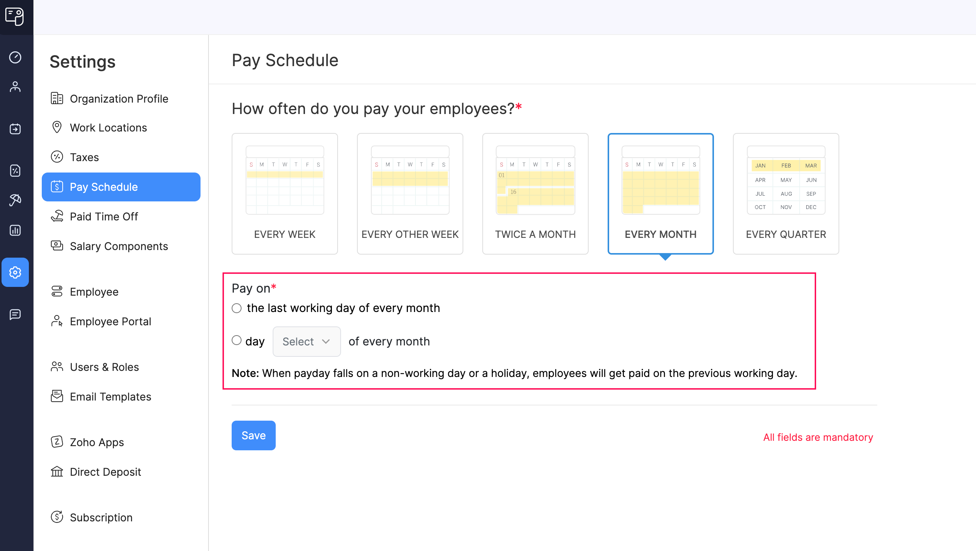Choose the Every Week pay frequency card
The height and width of the screenshot is (551, 976).
click(285, 194)
